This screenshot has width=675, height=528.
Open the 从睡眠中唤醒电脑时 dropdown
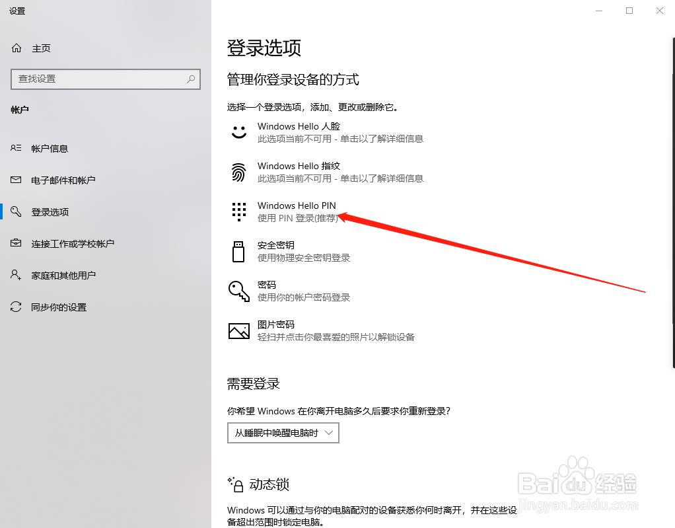pyautogui.click(x=283, y=433)
